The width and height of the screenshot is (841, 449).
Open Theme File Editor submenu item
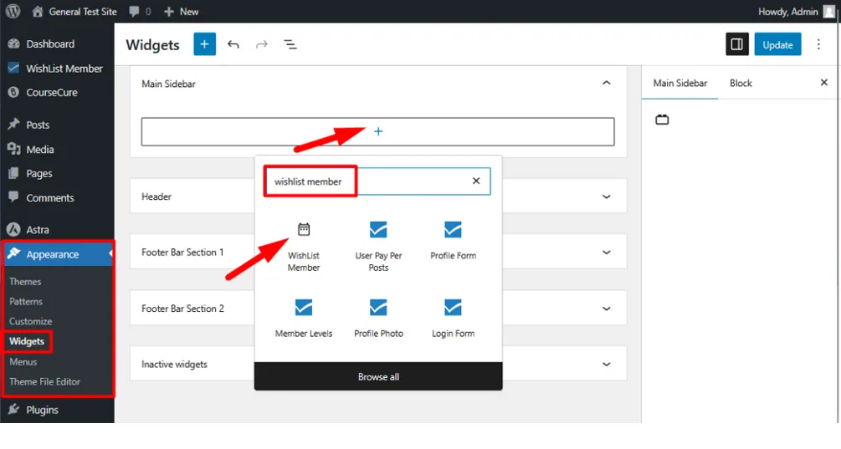pos(44,381)
